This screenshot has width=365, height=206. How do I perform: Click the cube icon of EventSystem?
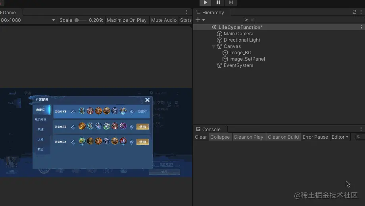tap(219, 65)
